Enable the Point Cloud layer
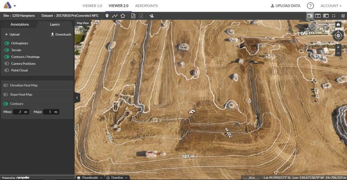347x180 pixels. point(7,70)
